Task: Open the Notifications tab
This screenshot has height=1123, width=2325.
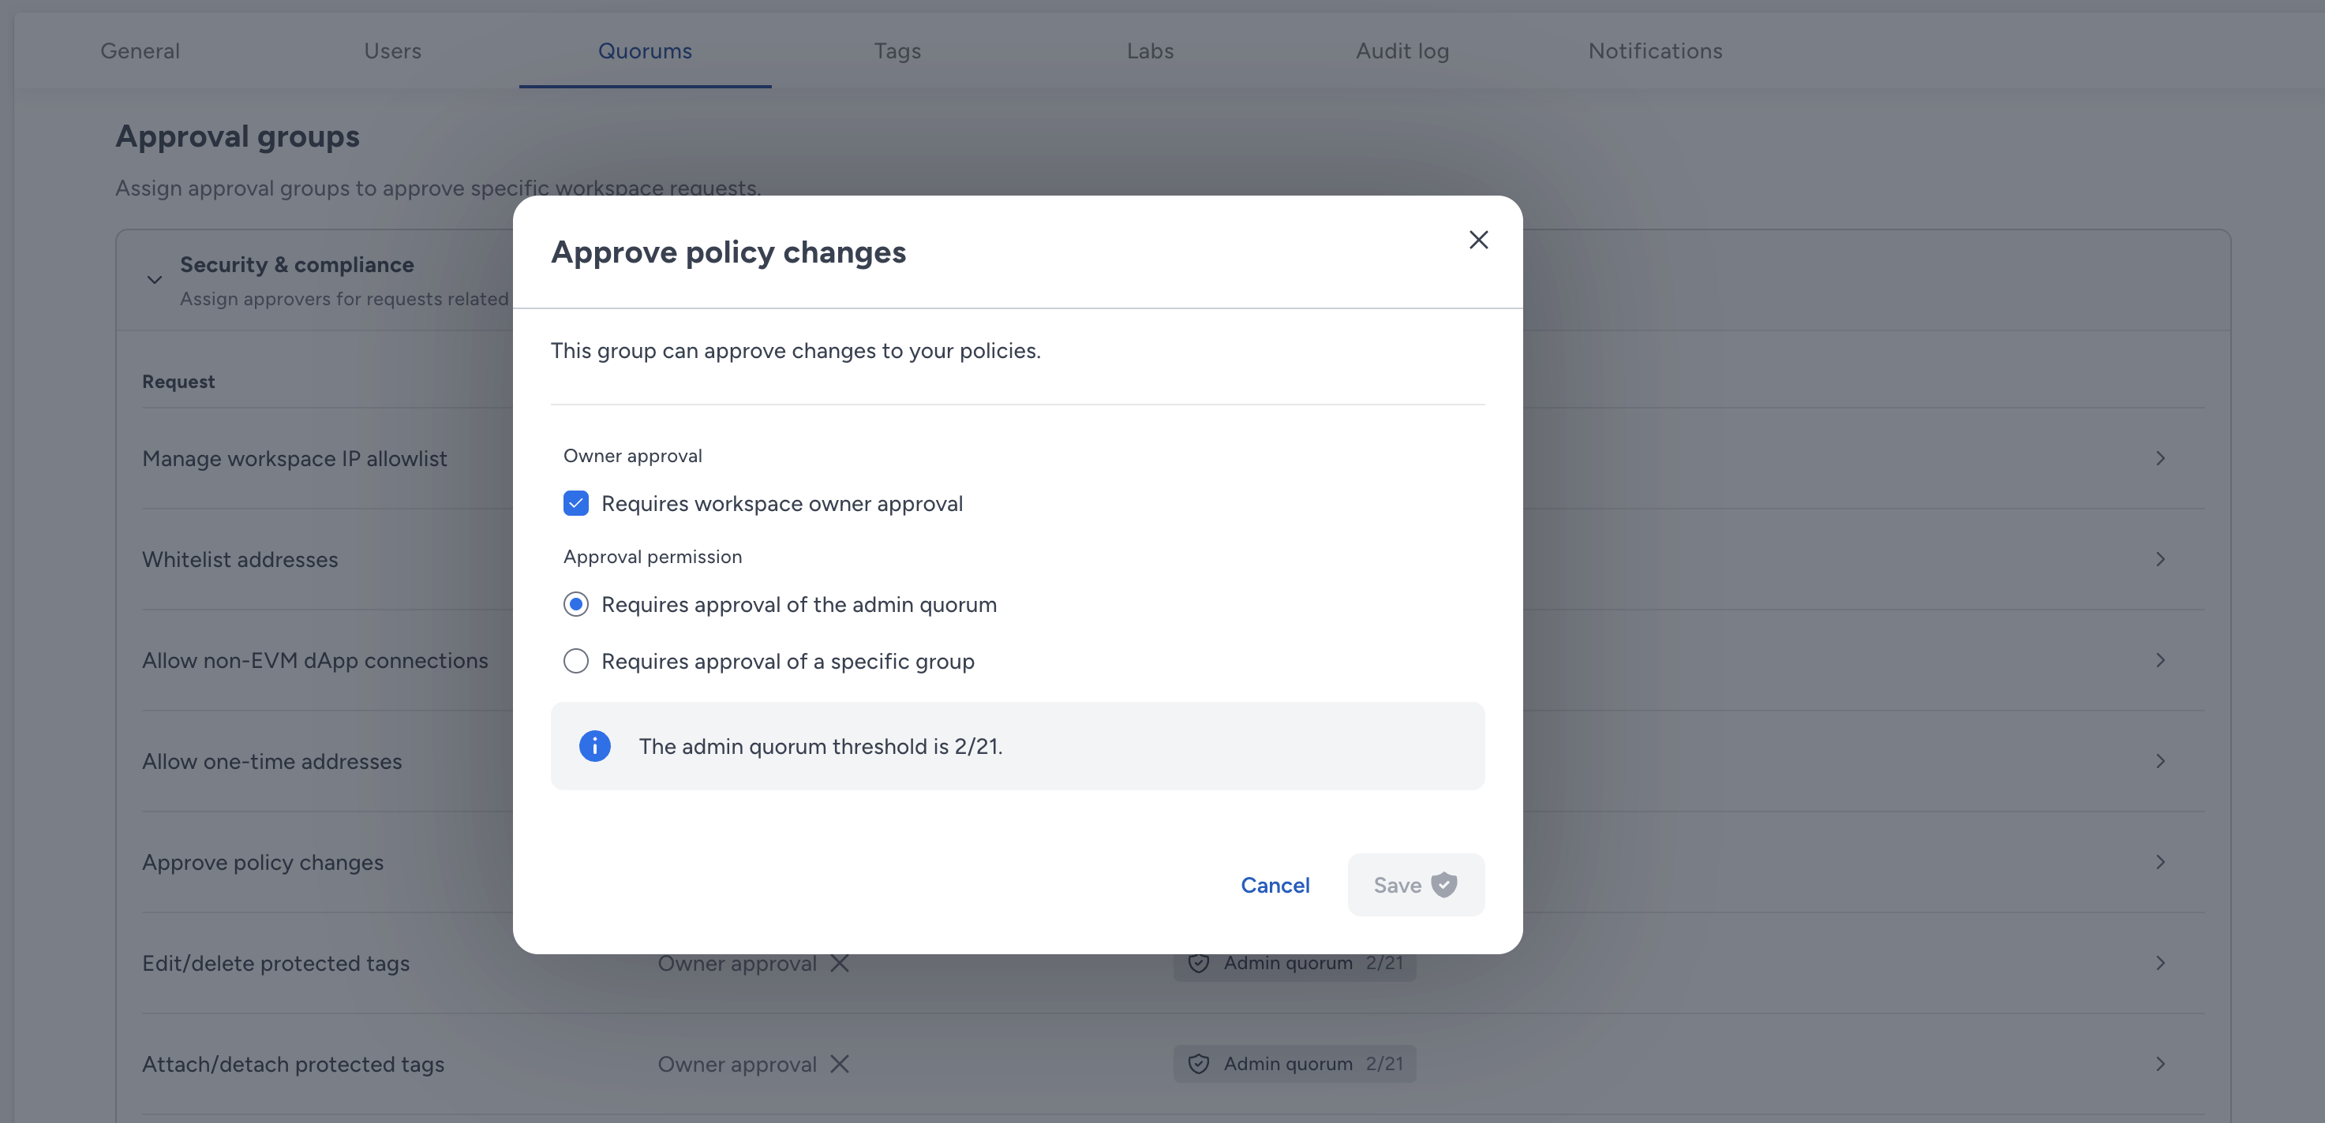Action: click(1655, 51)
